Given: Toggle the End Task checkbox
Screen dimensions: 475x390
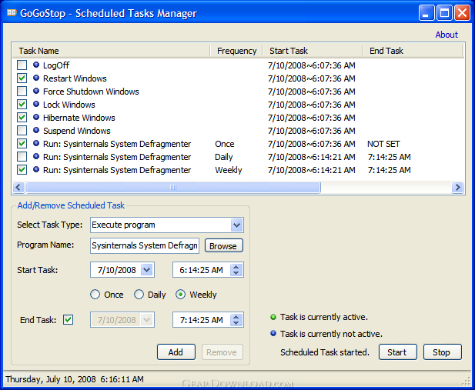Looking at the screenshot, I should click(69, 320).
